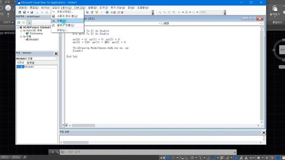Close the 직접 실행 immediate window pane

tap(264, 132)
